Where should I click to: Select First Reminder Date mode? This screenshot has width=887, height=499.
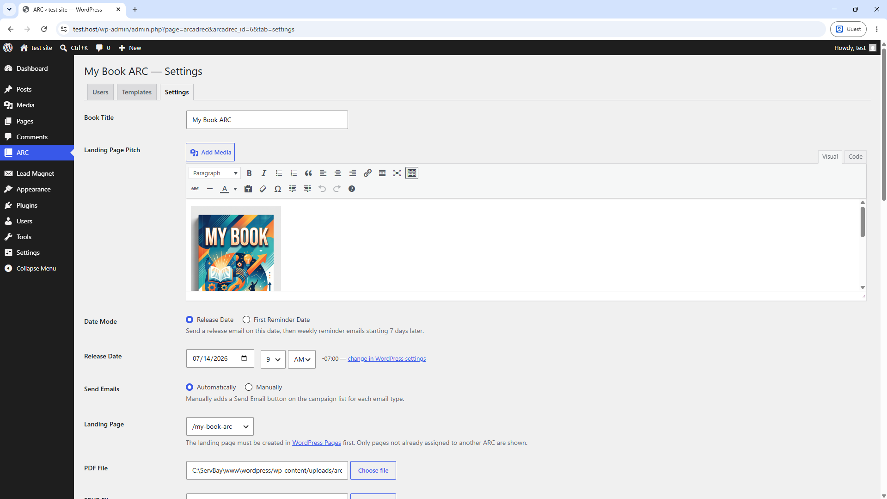coord(246,320)
